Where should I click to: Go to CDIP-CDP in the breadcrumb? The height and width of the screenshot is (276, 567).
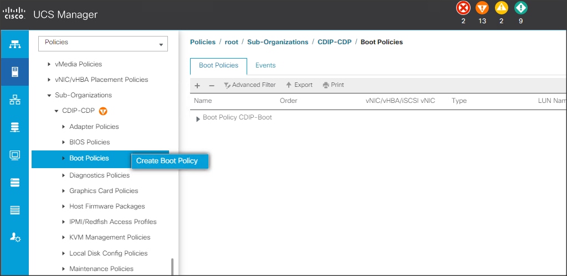(334, 42)
